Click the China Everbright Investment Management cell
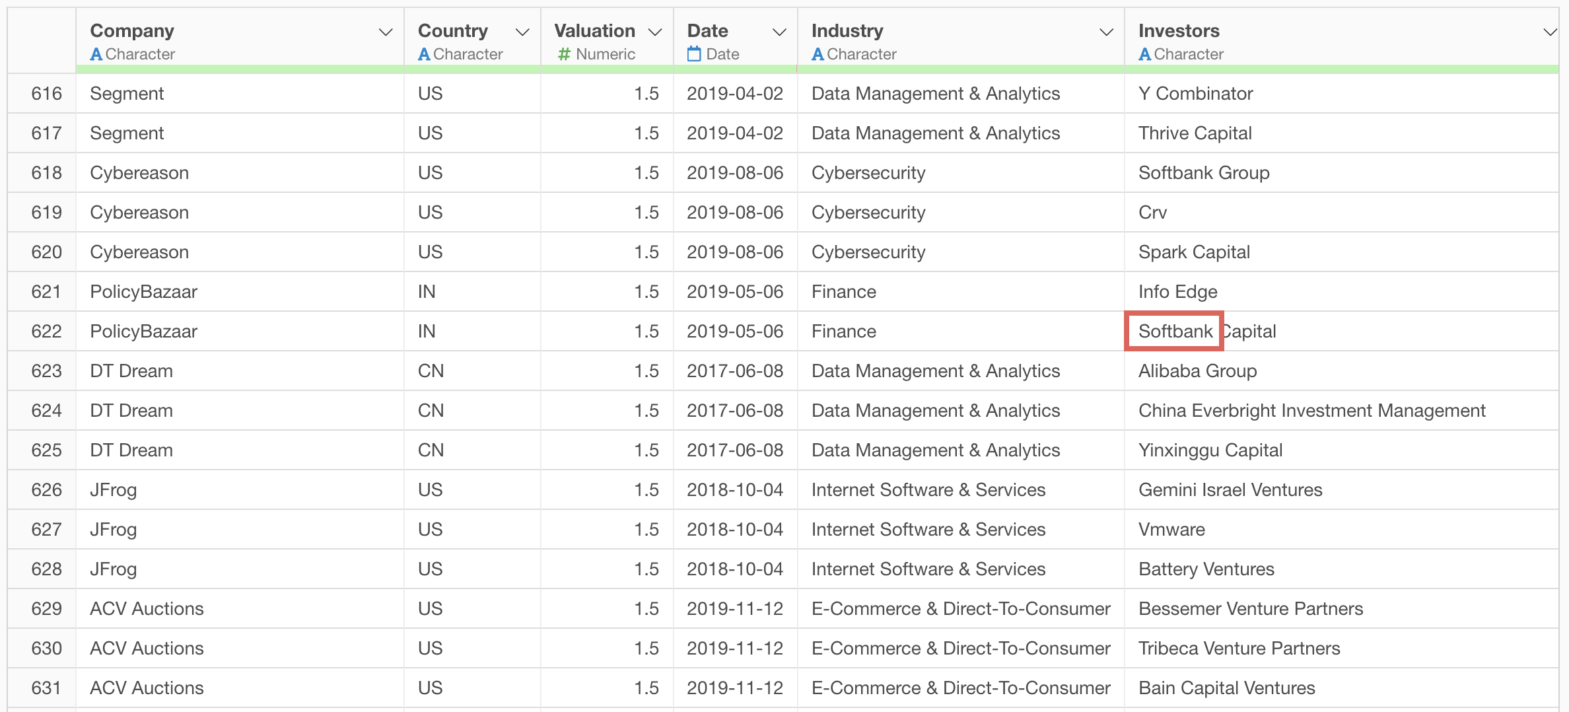This screenshot has height=712, width=1569. coord(1342,410)
